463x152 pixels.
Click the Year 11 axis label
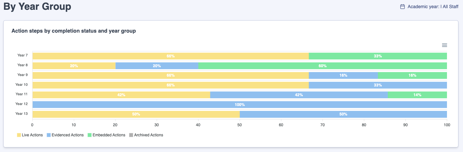pyautogui.click(x=22, y=94)
